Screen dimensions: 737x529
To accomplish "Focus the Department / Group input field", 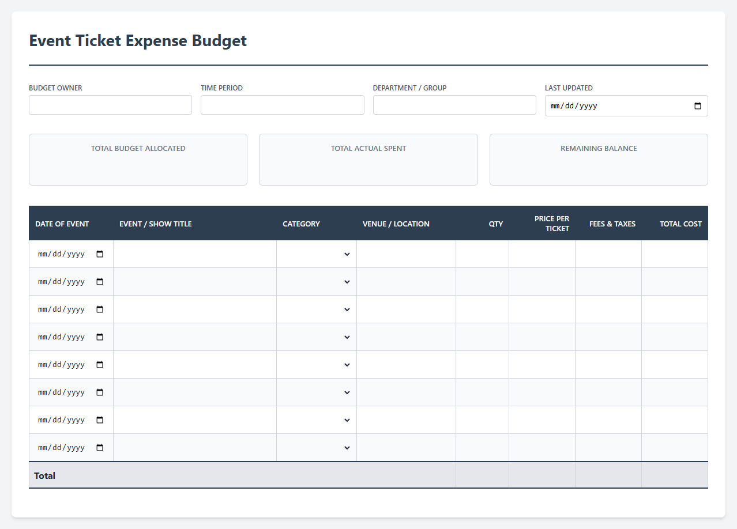I will pos(454,105).
